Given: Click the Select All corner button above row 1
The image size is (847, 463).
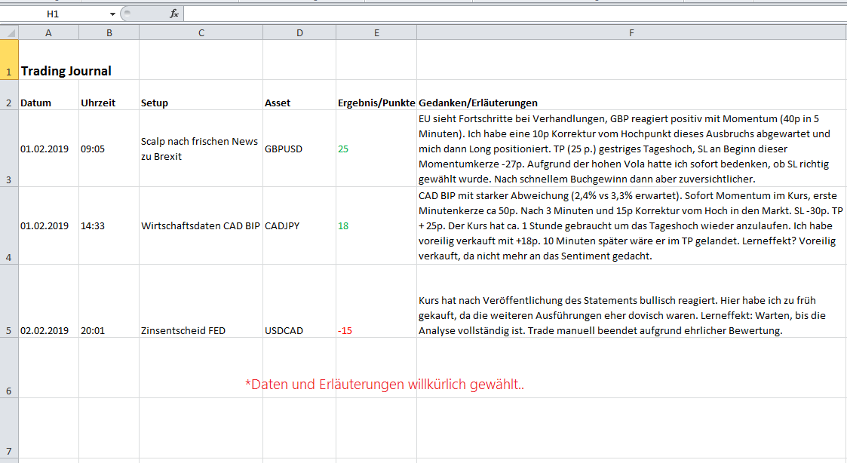Looking at the screenshot, I should click(8, 32).
